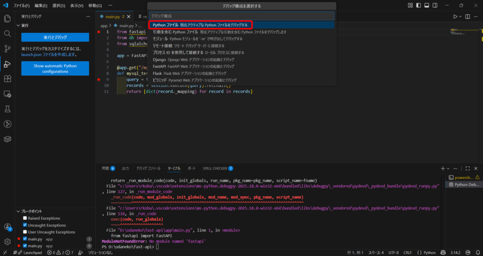Open the Explorer view in activity bar

[7, 19]
